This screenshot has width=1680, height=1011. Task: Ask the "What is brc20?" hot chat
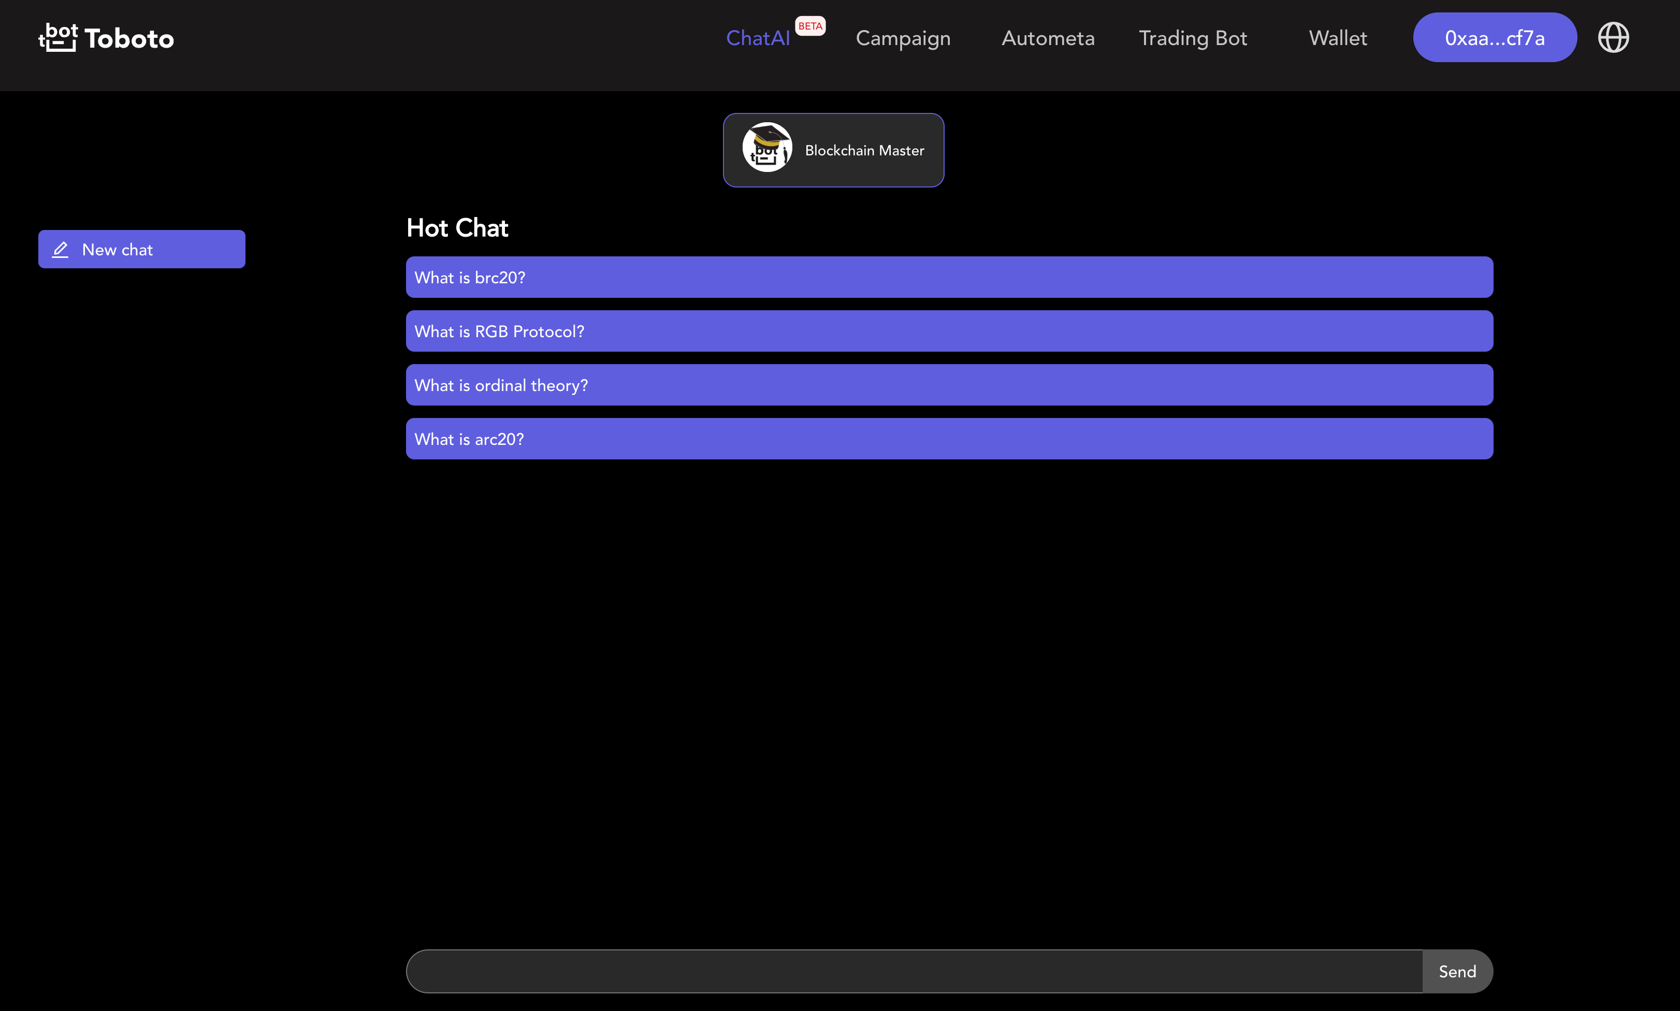click(949, 277)
